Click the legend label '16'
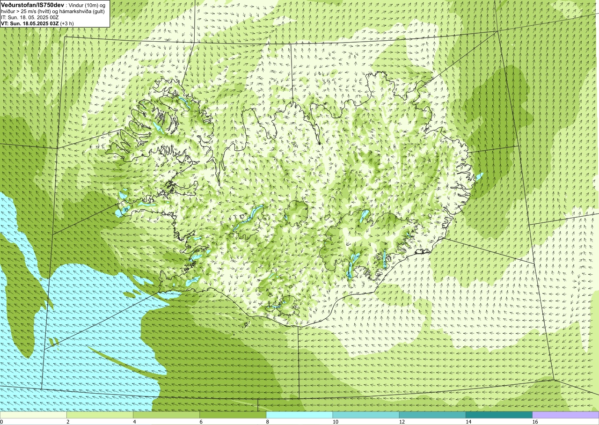The height and width of the screenshot is (425, 599). tap(534, 422)
